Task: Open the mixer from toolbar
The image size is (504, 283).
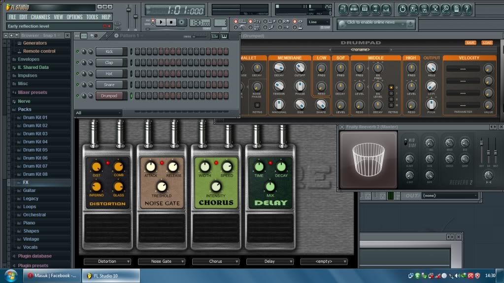Action: (x=386, y=9)
